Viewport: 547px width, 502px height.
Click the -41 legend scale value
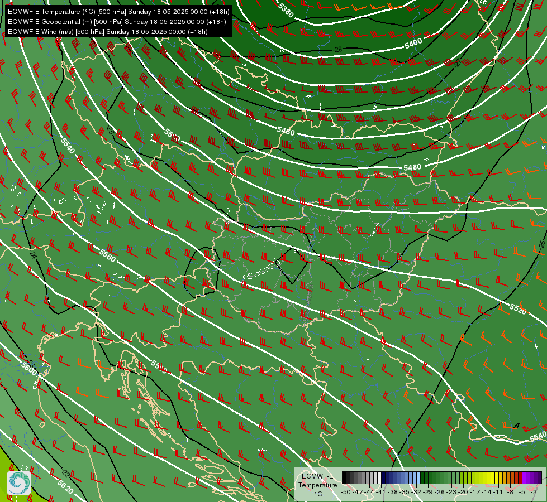[x=381, y=493]
